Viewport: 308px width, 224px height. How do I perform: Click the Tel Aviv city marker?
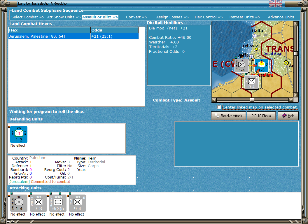256,49
